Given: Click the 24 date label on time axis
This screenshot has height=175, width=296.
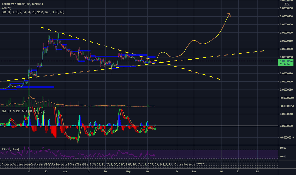Looking at the screenshot, I should point(177,171).
